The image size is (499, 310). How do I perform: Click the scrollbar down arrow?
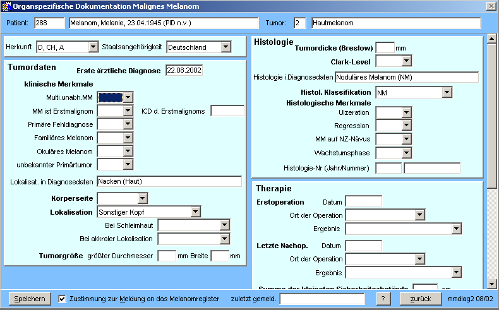coord(491,285)
